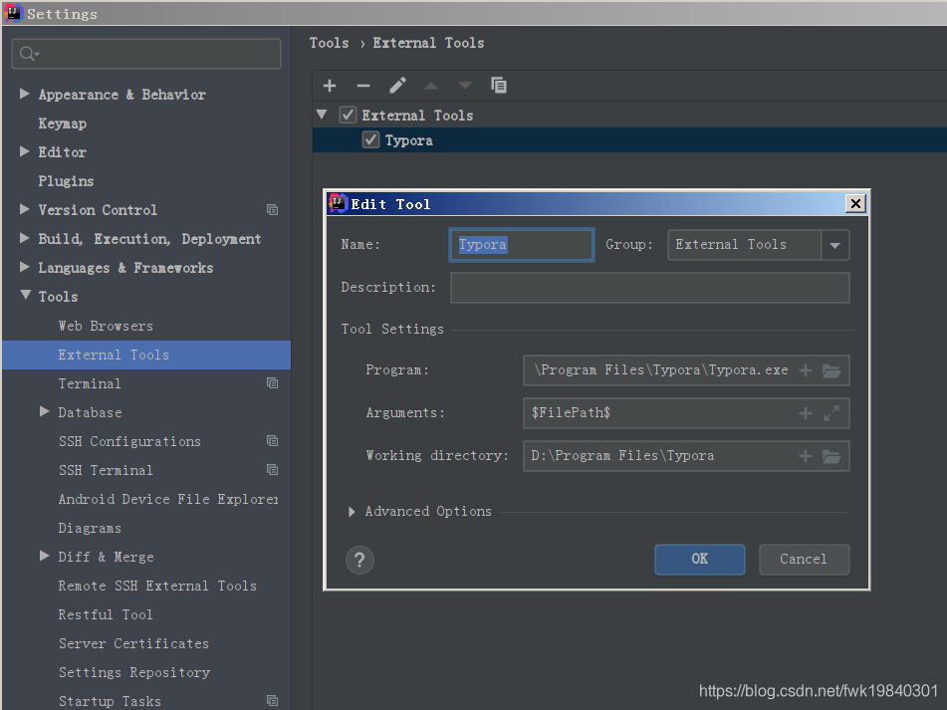Viewport: 947px width, 710px height.
Task: Remove the selected tool using the minus icon
Action: pos(363,86)
